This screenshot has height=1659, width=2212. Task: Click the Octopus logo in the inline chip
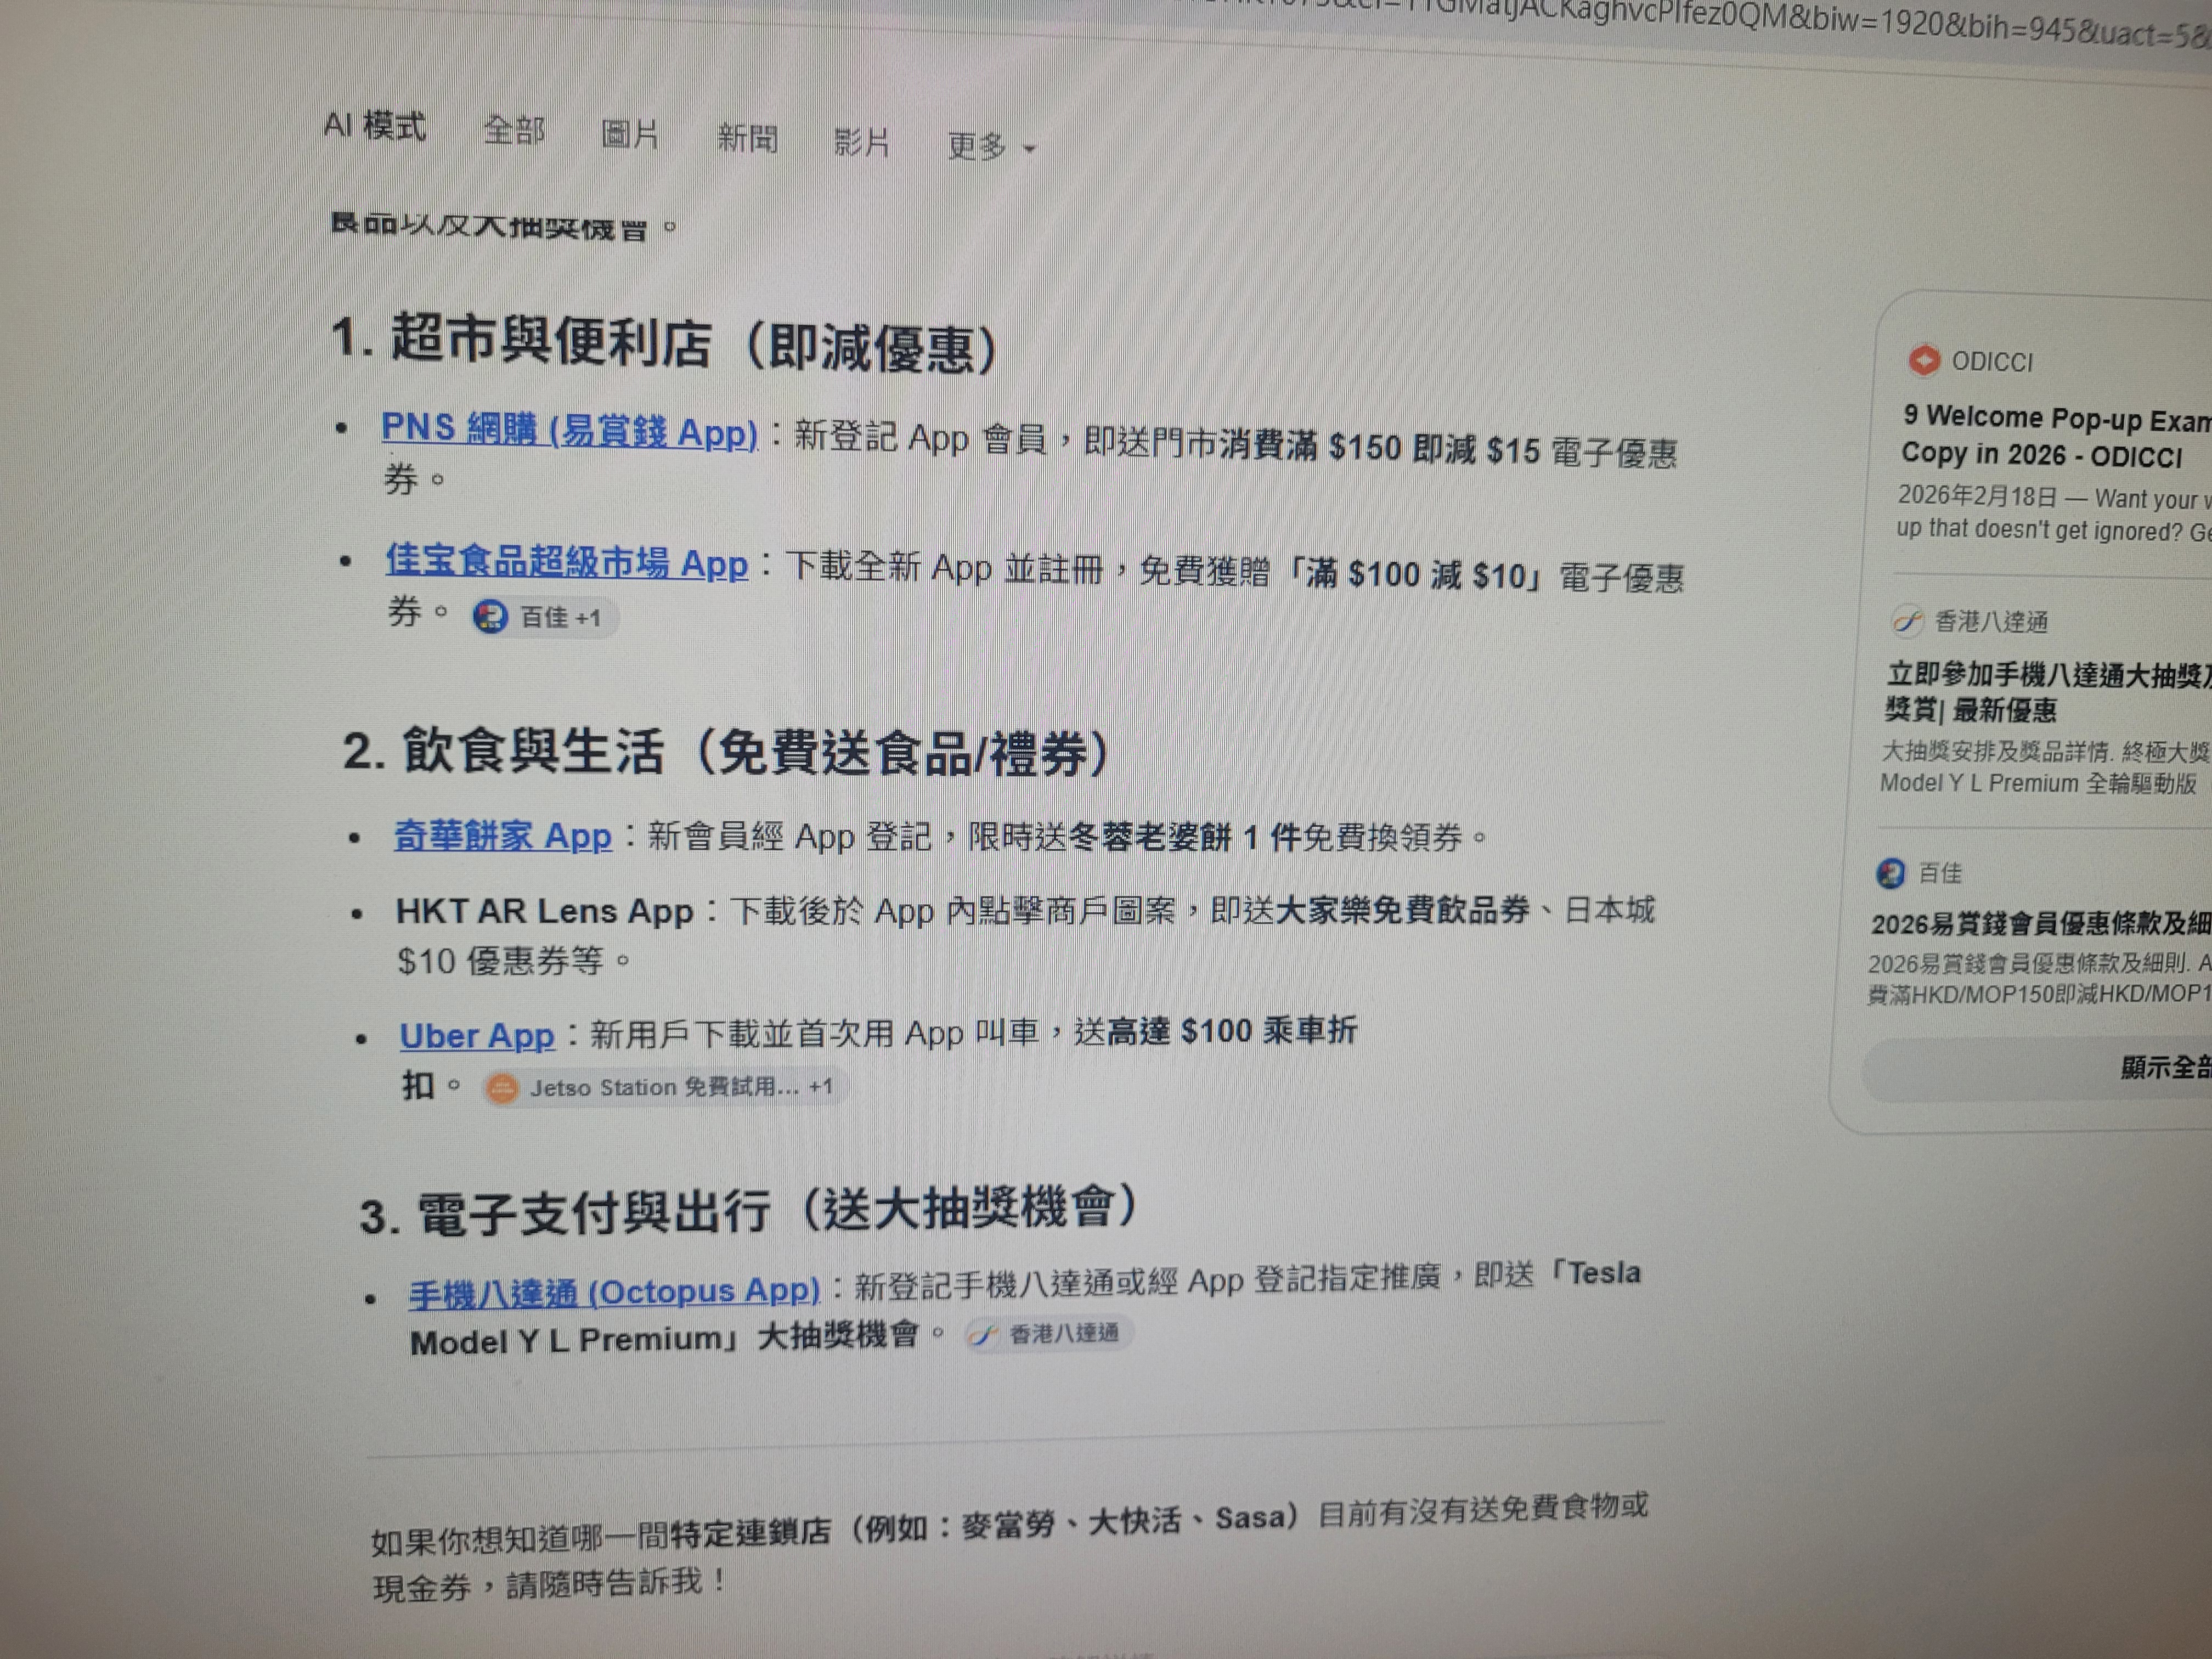click(x=984, y=1334)
